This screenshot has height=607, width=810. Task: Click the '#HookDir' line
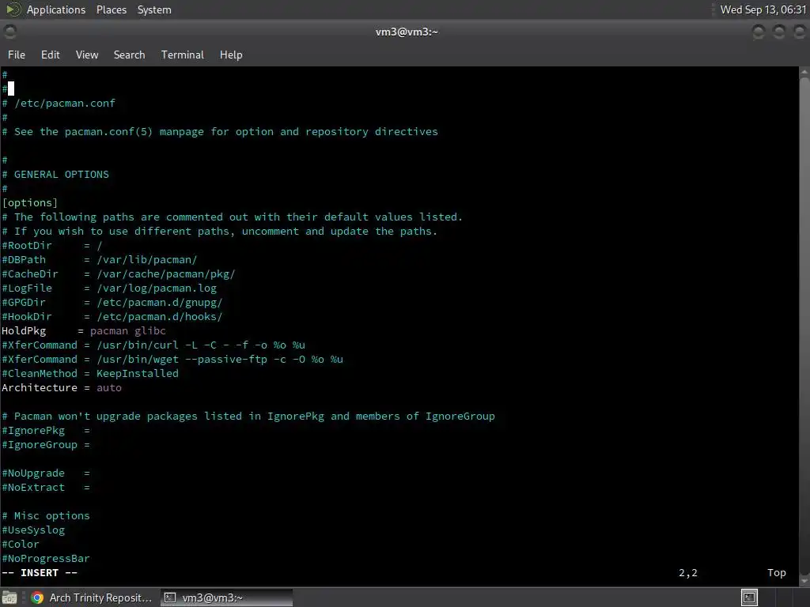[112, 316]
